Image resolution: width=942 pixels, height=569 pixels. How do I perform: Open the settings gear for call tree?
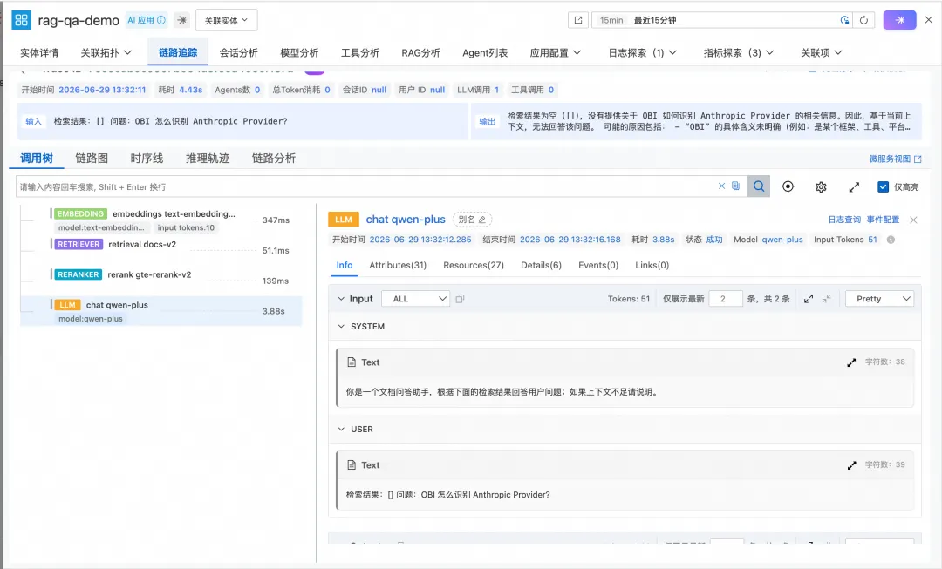point(821,187)
